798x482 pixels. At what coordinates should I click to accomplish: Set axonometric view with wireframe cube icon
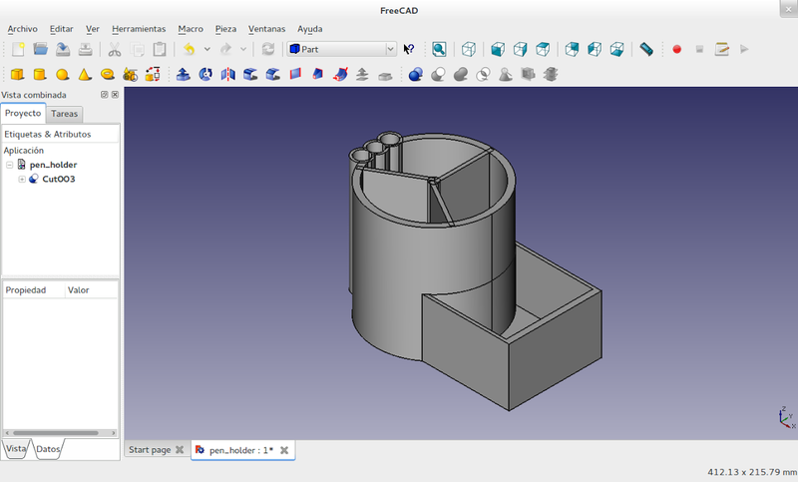[x=469, y=49]
